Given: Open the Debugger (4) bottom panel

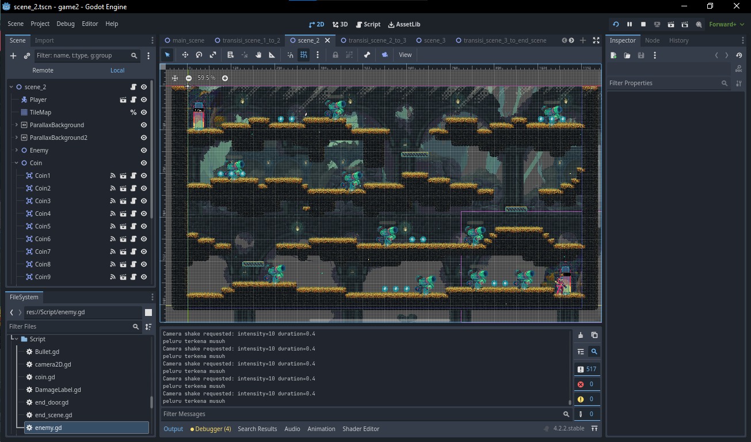Looking at the screenshot, I should [211, 429].
